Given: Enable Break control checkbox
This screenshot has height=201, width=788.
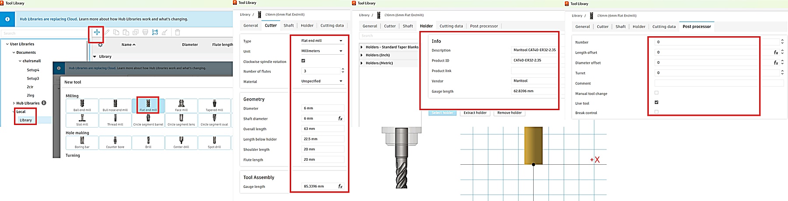Looking at the screenshot, I should (656, 112).
